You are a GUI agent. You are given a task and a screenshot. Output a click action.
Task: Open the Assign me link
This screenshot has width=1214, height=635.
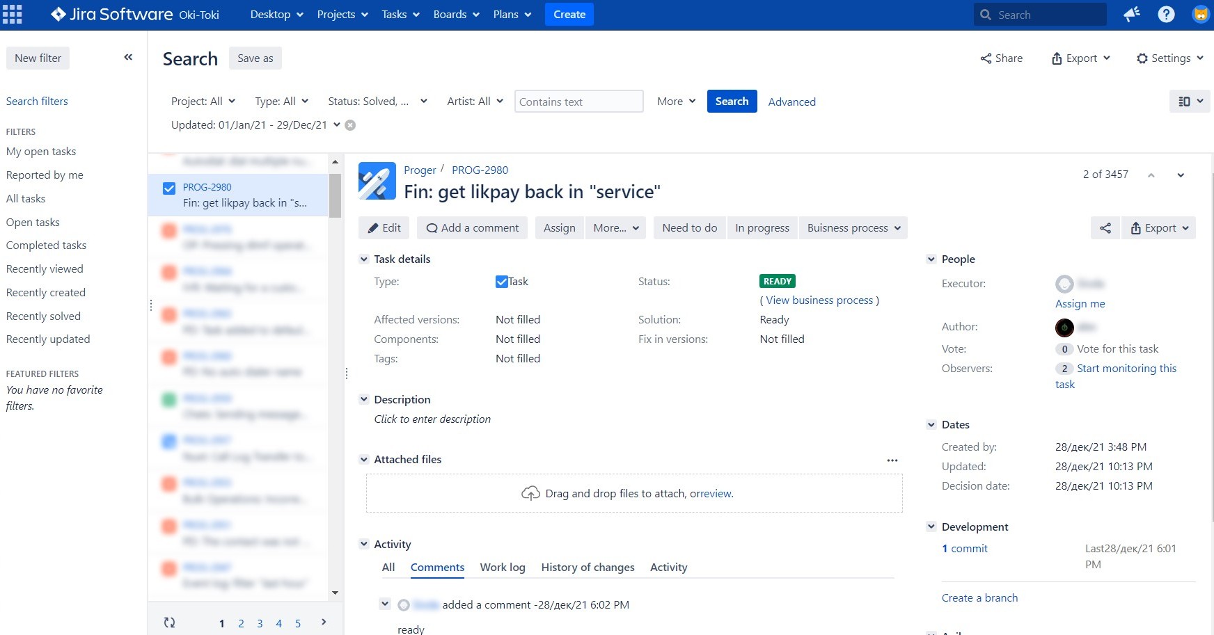(1080, 304)
